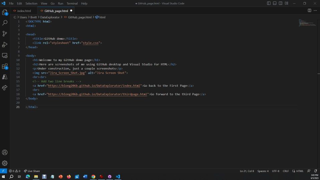Open the Source Control view
320x180 pixels.
coord(5,34)
